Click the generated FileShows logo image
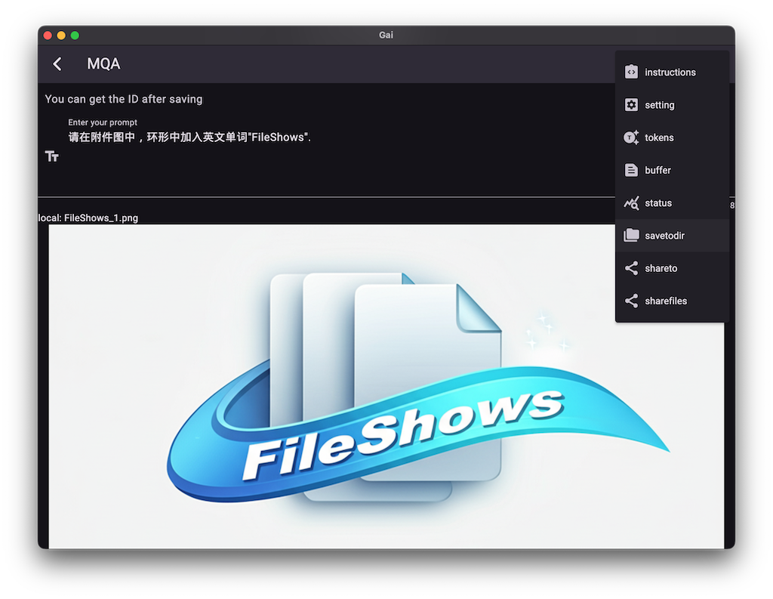This screenshot has height=599, width=773. click(x=386, y=386)
